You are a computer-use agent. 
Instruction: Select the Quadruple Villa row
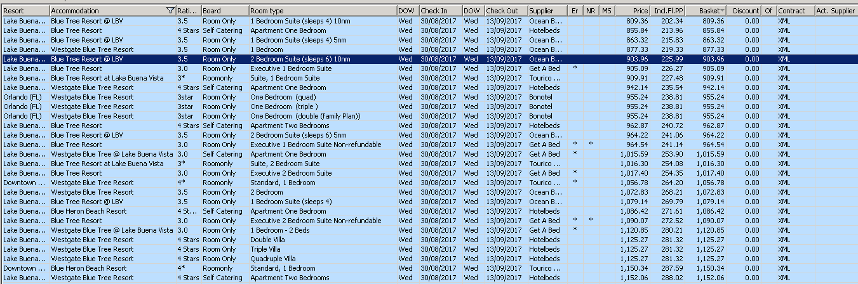point(429,259)
